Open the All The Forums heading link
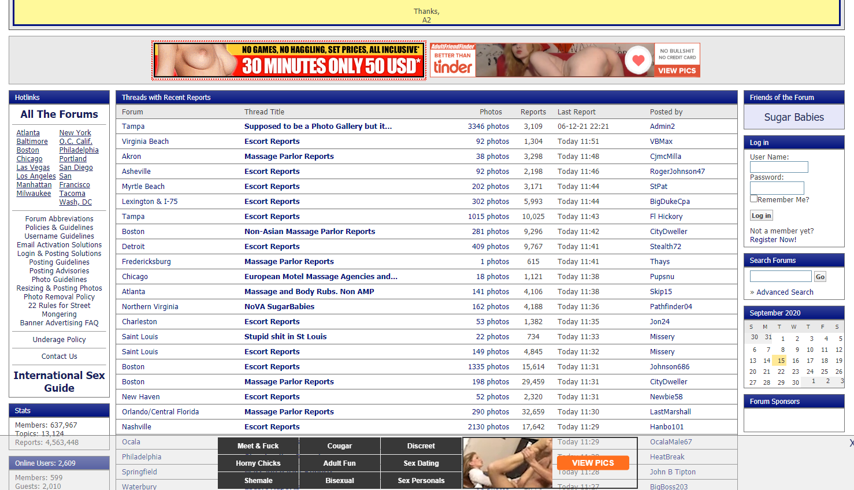This screenshot has height=490, width=854. (x=59, y=114)
